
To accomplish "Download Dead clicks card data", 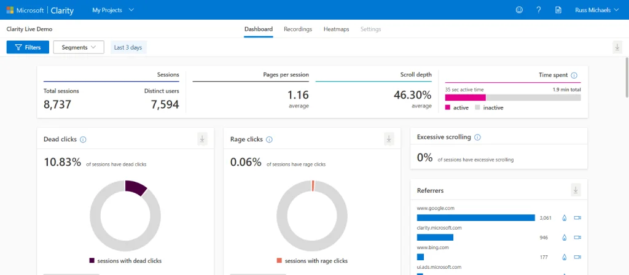I will [202, 139].
